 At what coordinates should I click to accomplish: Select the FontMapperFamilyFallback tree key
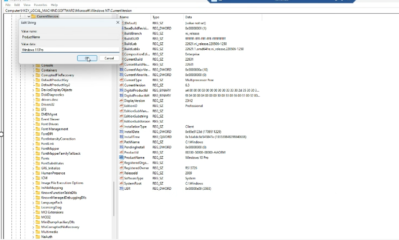point(61,154)
